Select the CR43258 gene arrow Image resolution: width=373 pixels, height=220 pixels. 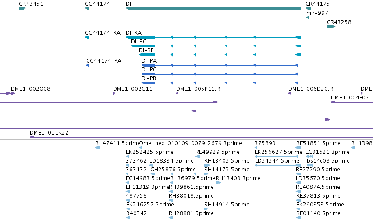pyautogui.click(x=331, y=27)
